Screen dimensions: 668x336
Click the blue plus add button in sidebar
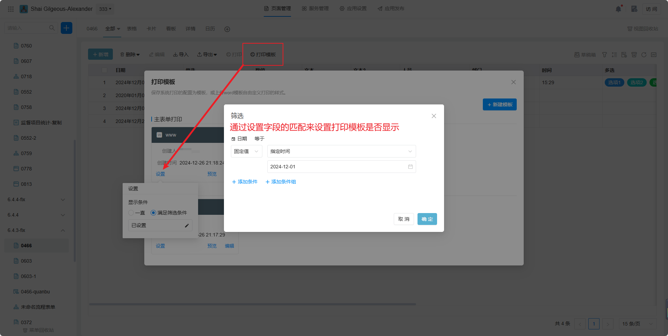66,28
